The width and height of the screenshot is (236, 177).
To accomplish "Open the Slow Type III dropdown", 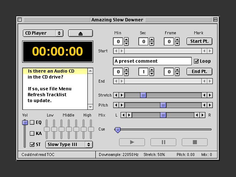I will [69, 145].
